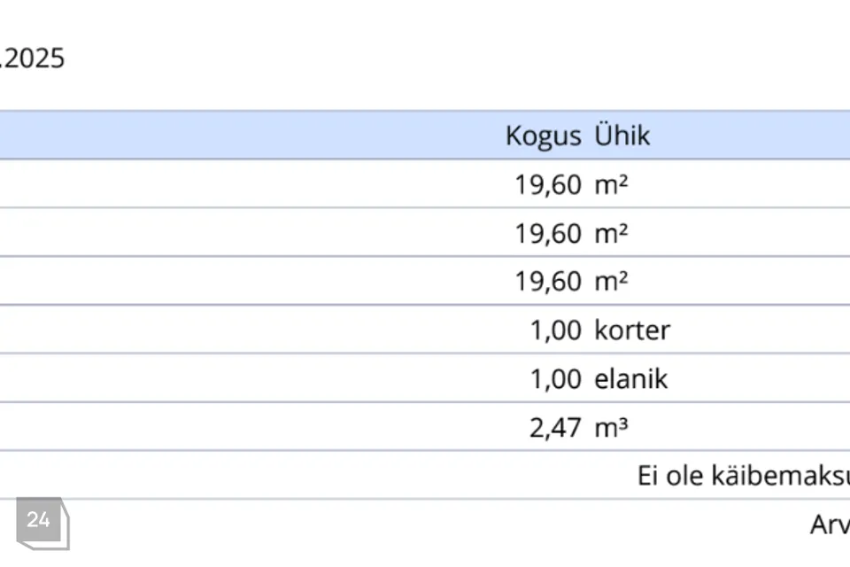Click the korter unit cell
Image resolution: width=850 pixels, height=567 pixels.
tap(632, 330)
